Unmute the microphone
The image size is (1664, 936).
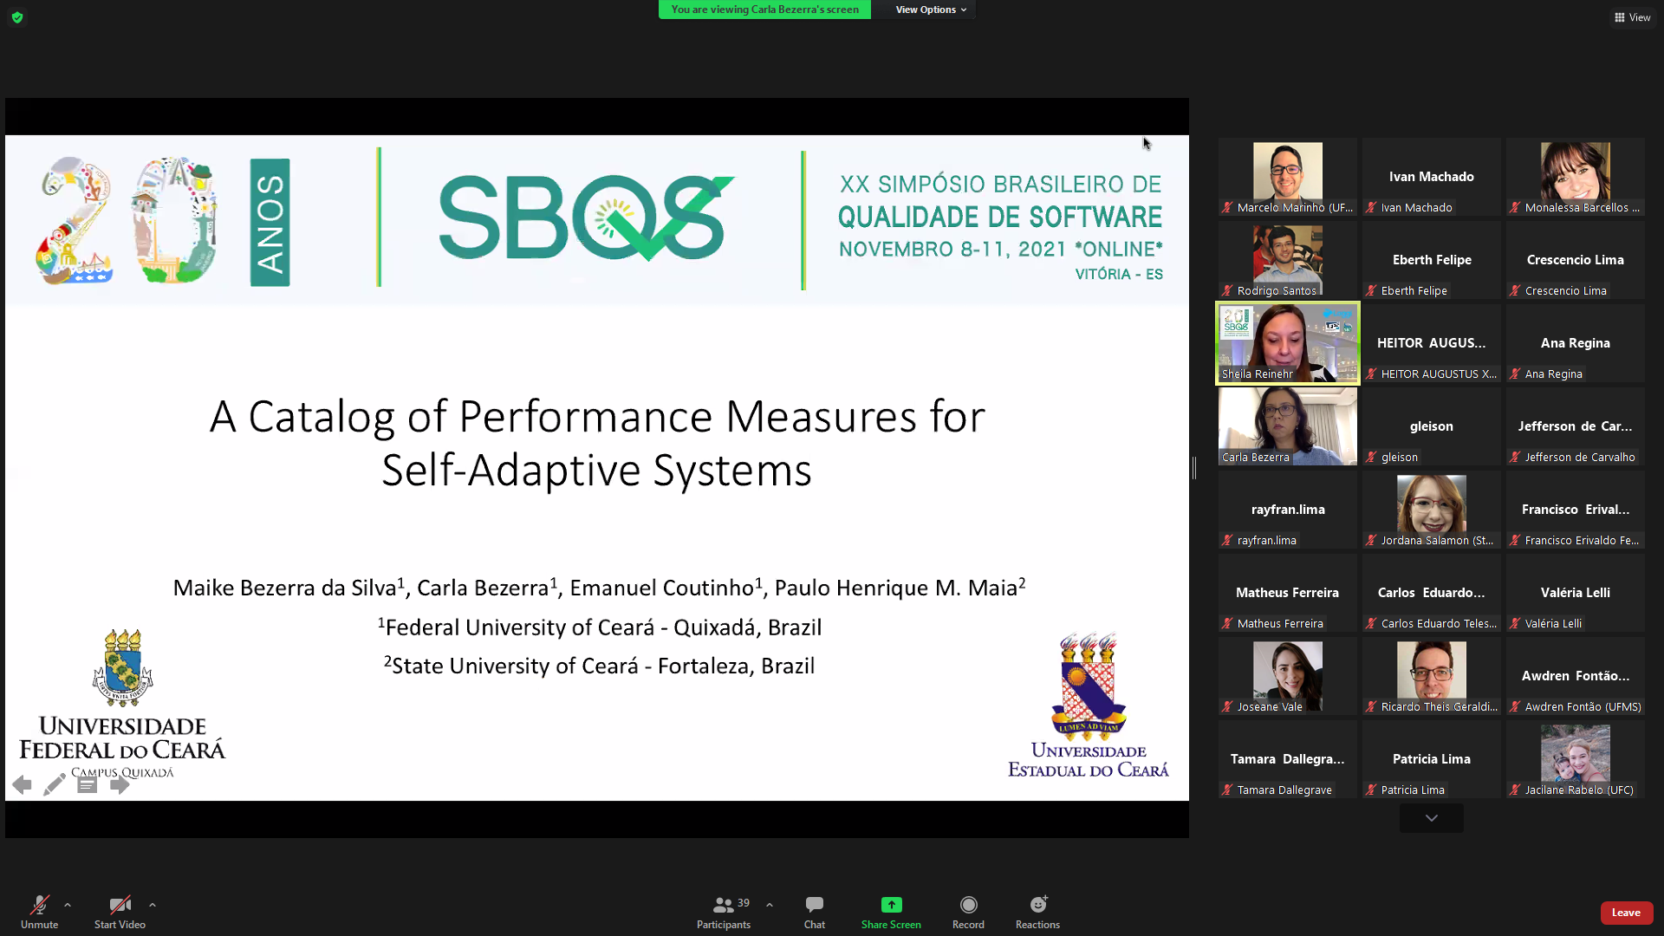[x=39, y=905]
